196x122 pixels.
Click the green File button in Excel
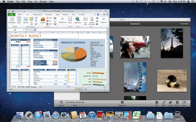(11, 14)
